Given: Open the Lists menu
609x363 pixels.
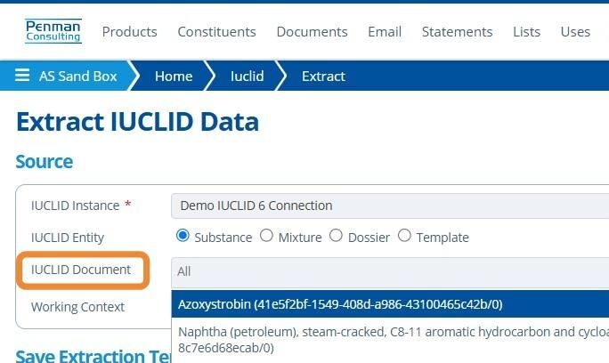Looking at the screenshot, I should coord(526,31).
